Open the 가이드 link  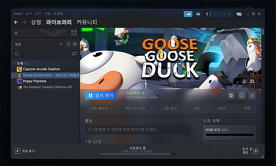pos(222,108)
